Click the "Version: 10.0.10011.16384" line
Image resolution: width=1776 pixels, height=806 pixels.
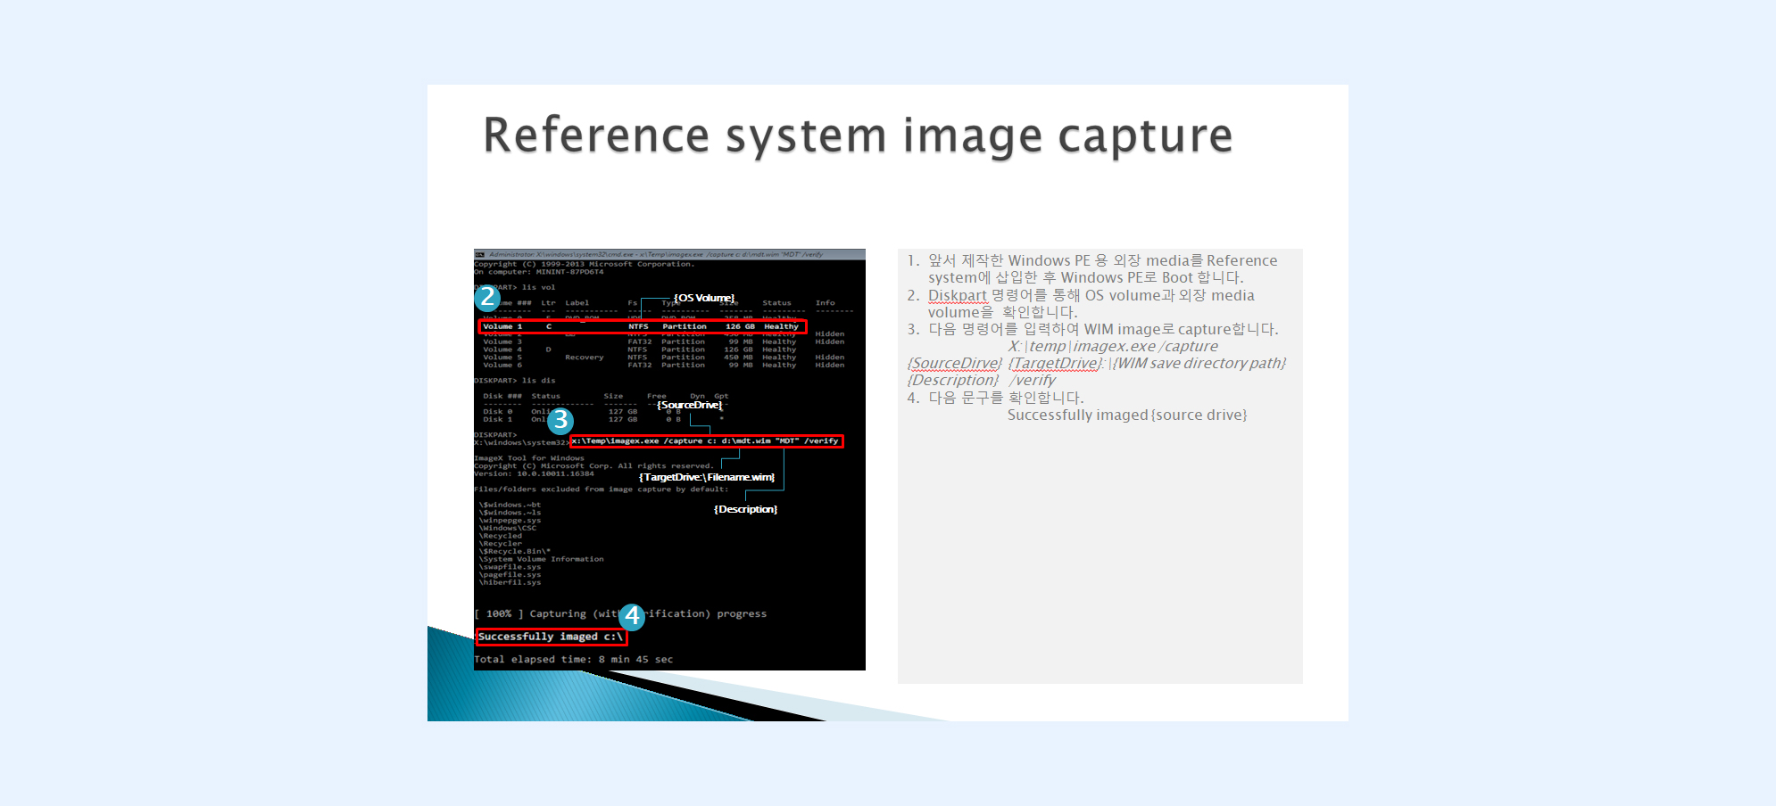point(534,473)
